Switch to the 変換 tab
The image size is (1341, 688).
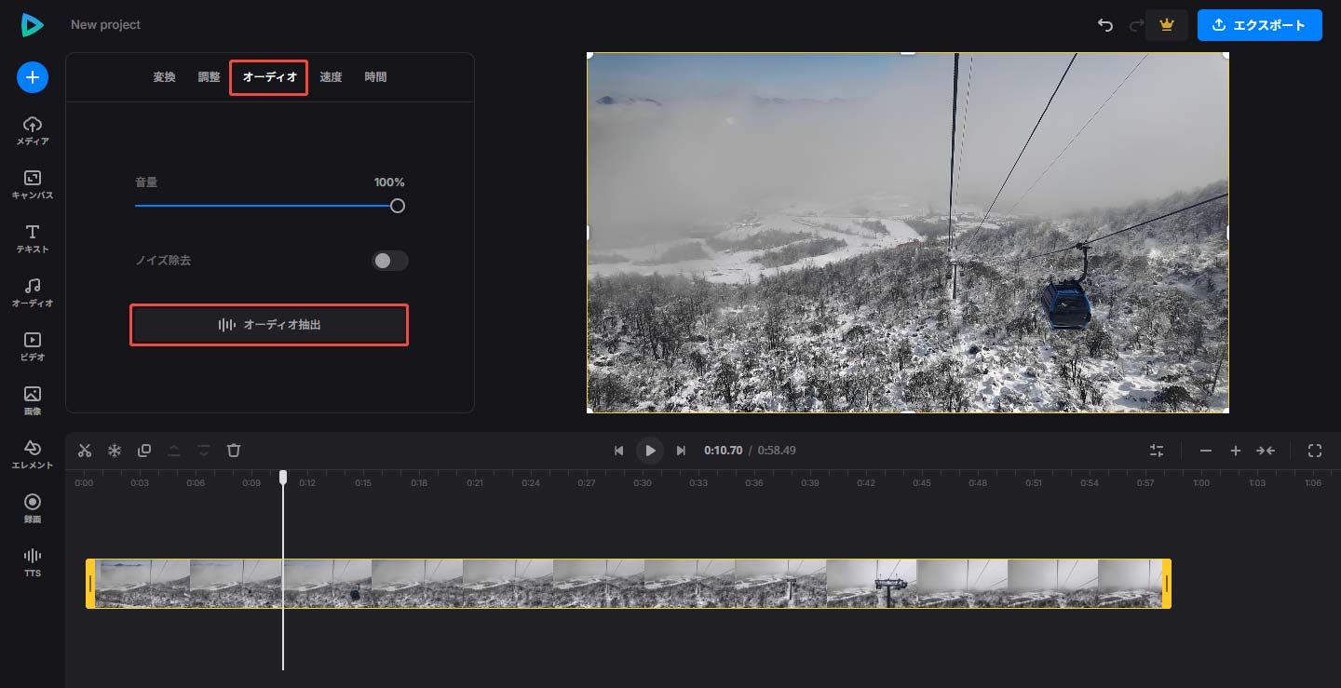pos(164,77)
